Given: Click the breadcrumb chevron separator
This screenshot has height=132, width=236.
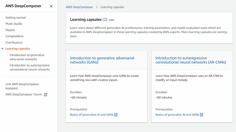Looking at the screenshot, I should pyautogui.click(x=97, y=7).
